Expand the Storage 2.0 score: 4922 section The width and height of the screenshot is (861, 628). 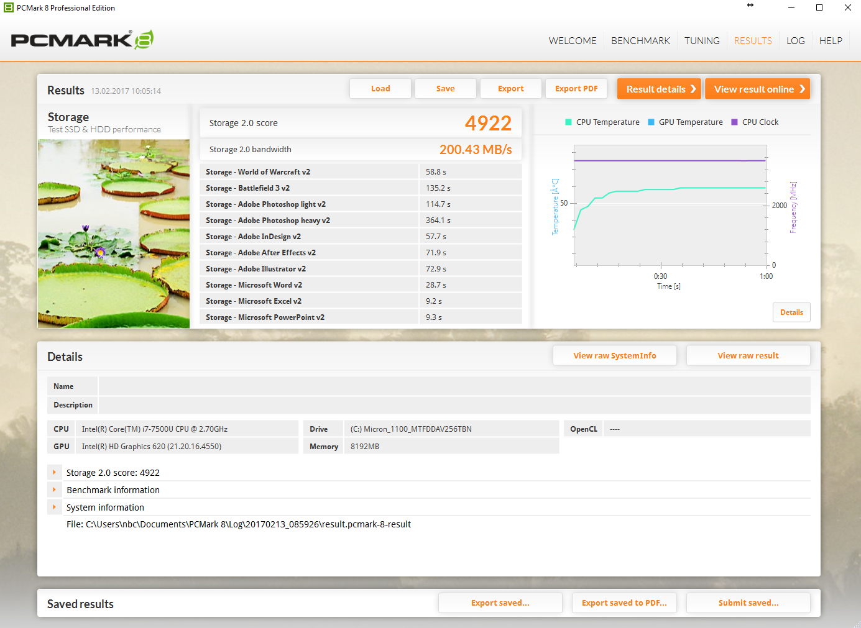[x=54, y=473]
